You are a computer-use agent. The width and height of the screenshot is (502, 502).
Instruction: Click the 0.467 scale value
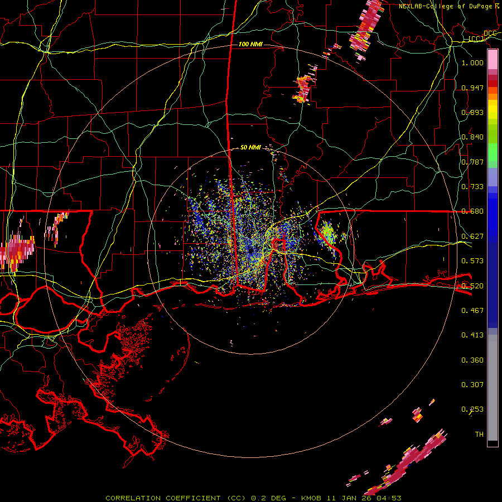[472, 311]
